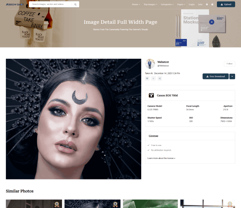Screen dimensions: 241x208
Task: Click the Arrow Shot logo
Action: (14, 4)
